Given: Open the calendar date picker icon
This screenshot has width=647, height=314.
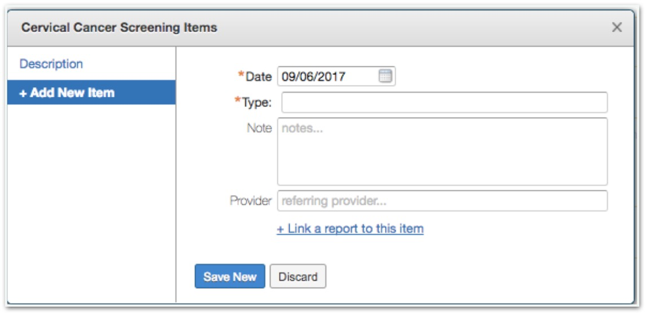Looking at the screenshot, I should [385, 77].
